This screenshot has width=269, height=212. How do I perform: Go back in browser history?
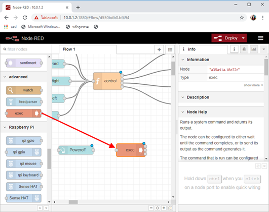(7, 18)
